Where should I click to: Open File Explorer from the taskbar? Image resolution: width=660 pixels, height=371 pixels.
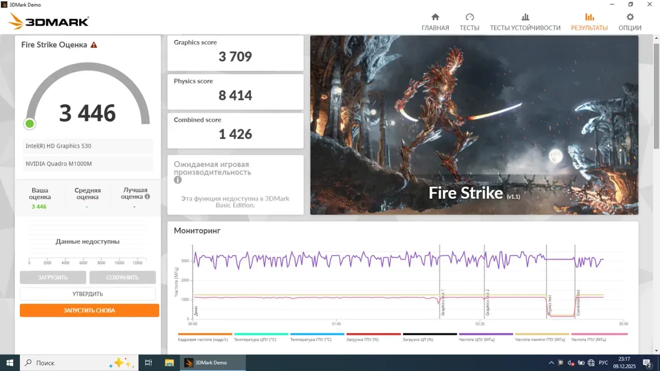pyautogui.click(x=170, y=363)
